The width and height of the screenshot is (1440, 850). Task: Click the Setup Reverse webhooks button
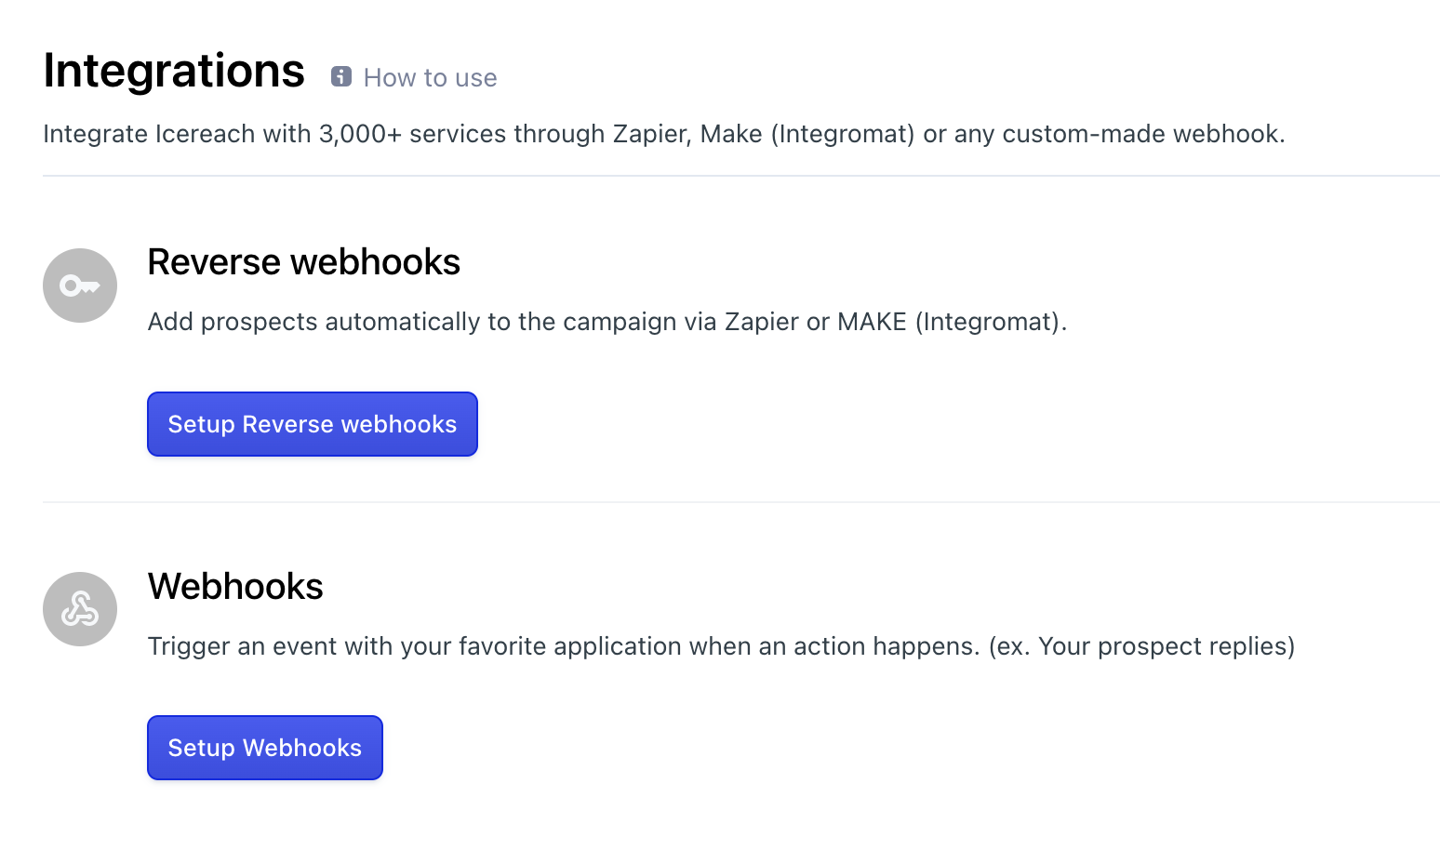pos(313,424)
